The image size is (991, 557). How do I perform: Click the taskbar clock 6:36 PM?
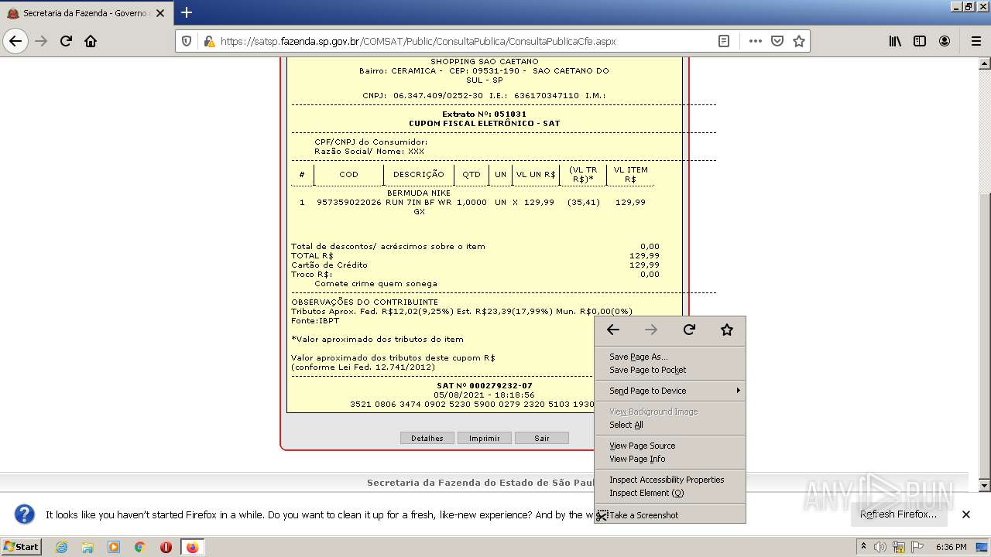click(952, 547)
